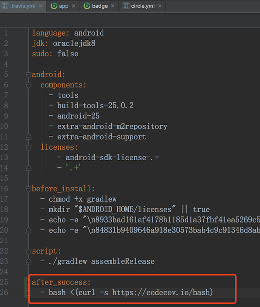
Task: Collapse the android: block fold marker
Action: 29,74
